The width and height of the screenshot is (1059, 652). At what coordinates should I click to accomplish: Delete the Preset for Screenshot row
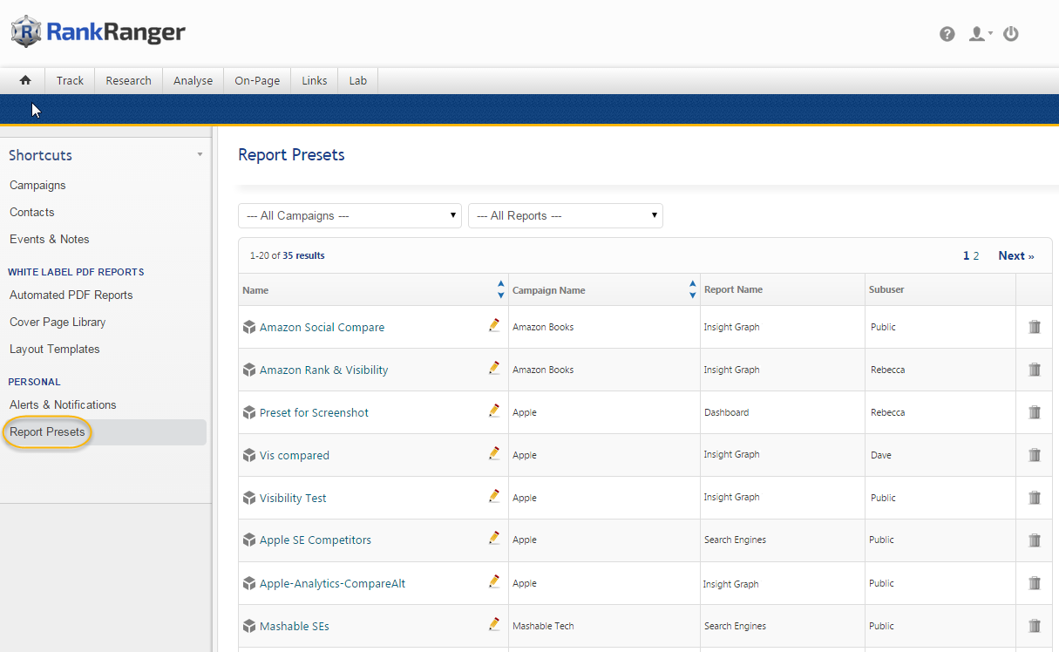click(1035, 412)
